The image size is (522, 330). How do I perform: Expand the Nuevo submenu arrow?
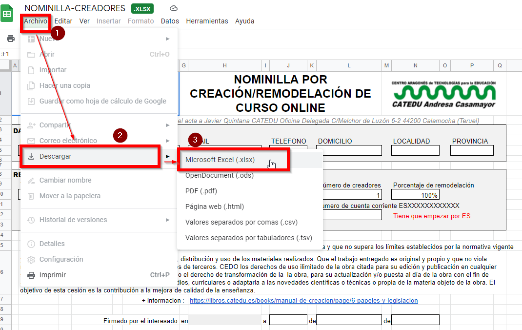click(167, 39)
